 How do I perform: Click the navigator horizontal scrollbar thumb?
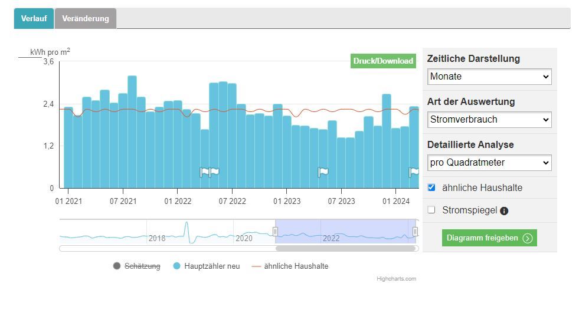pyautogui.click(x=346, y=249)
